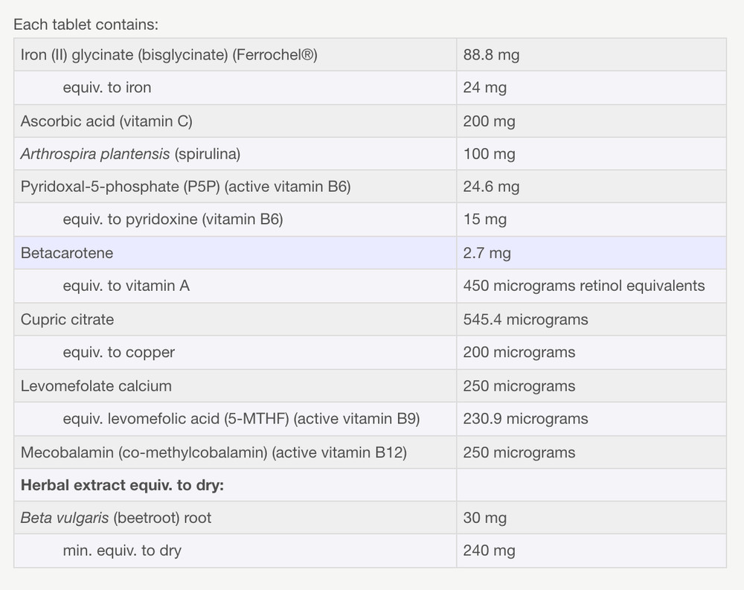
Task: Click the "equiv. to pyridoxine" row label
Action: [173, 220]
